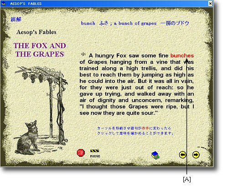
Task: Click the app icon in title bar
Action: tap(4, 4)
